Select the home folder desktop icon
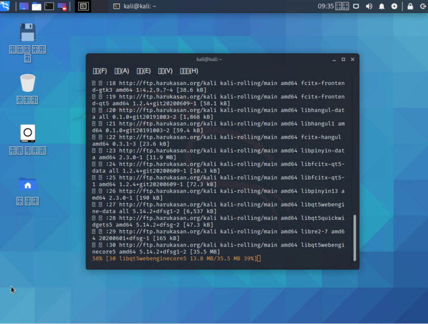The height and width of the screenshot is (324, 428). (28, 184)
